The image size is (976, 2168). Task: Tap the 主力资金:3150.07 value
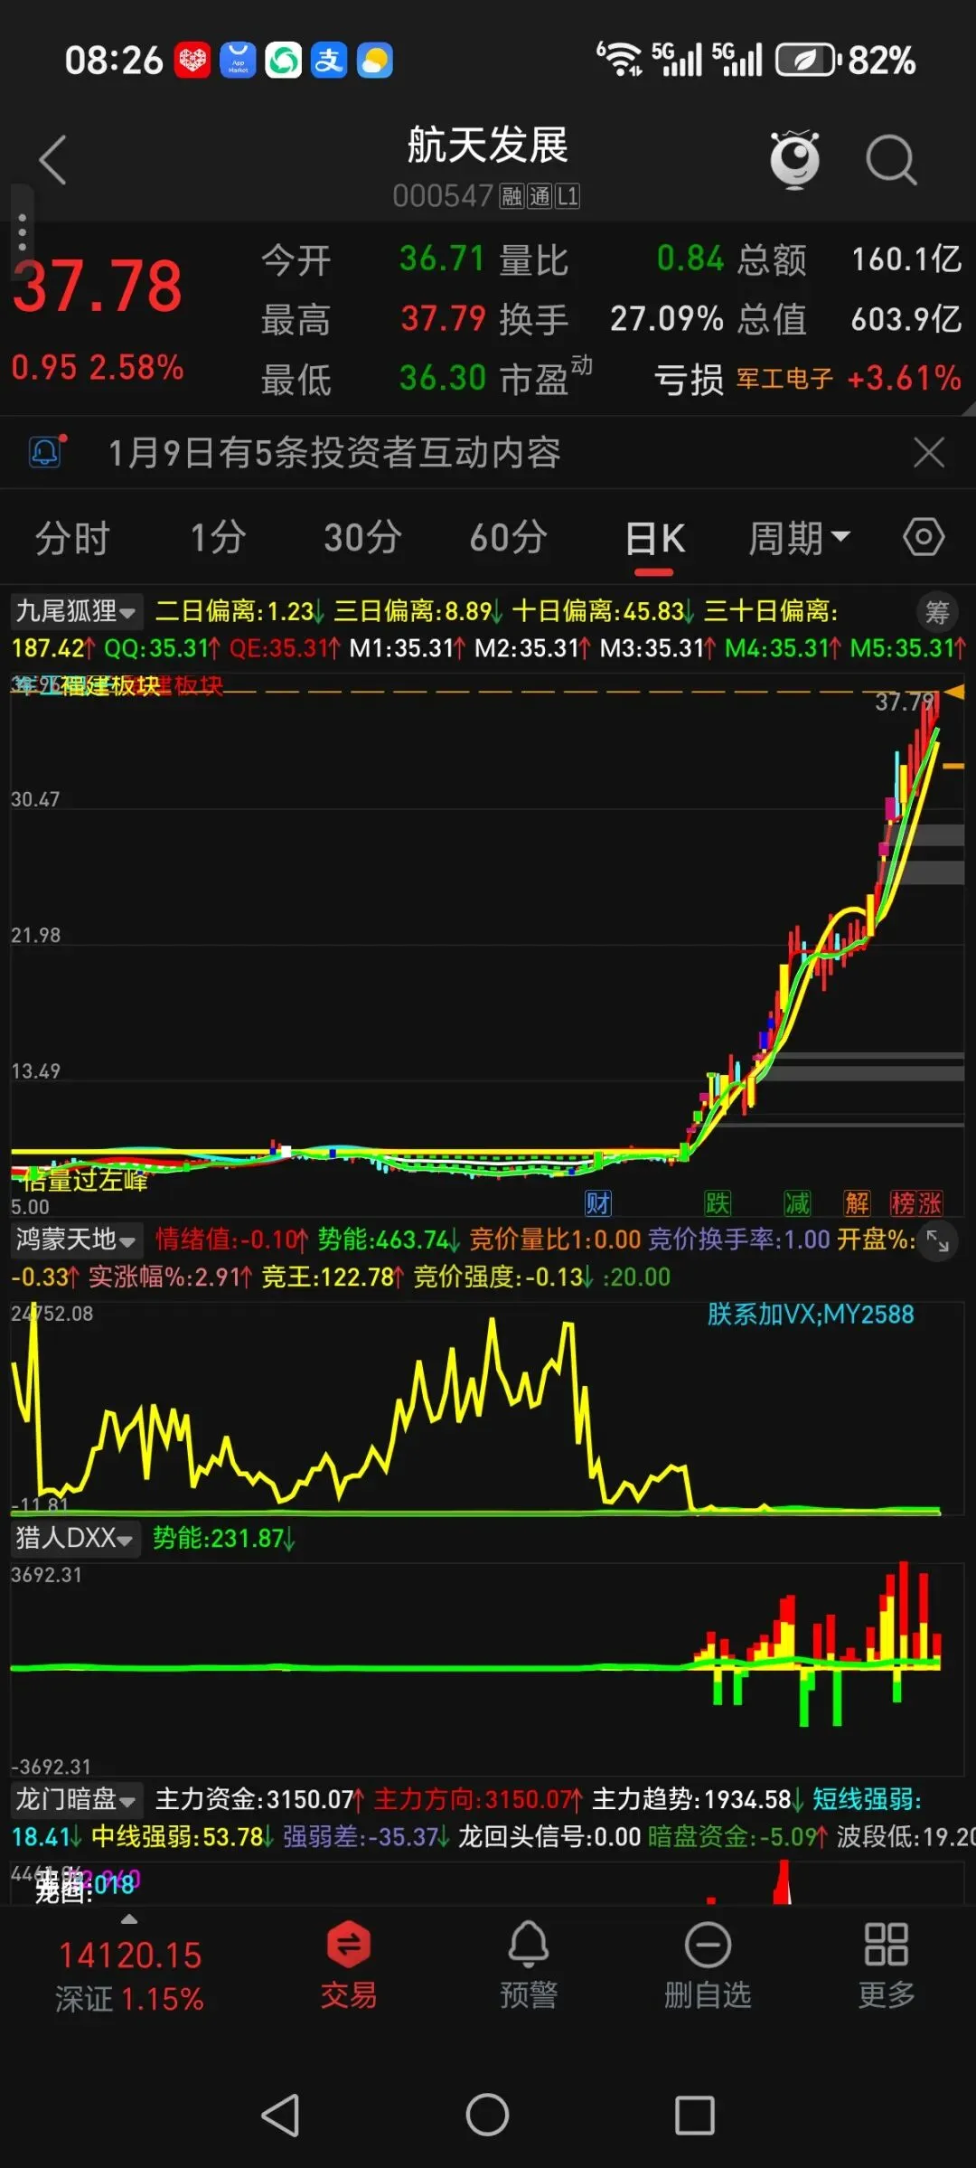click(258, 1799)
